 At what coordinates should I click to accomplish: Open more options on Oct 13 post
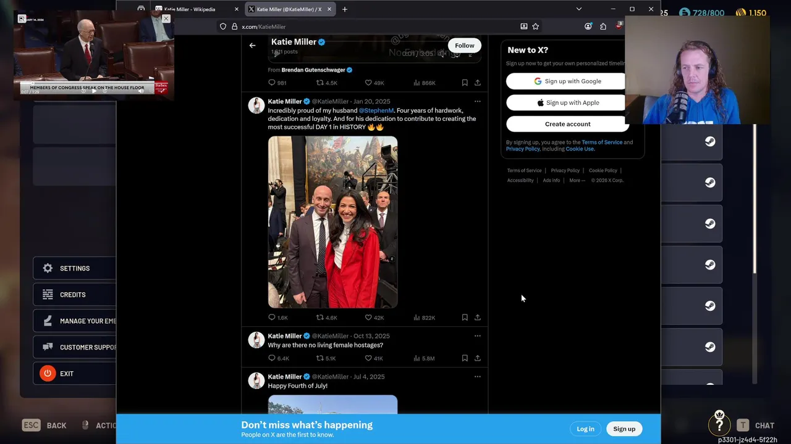[x=477, y=336]
